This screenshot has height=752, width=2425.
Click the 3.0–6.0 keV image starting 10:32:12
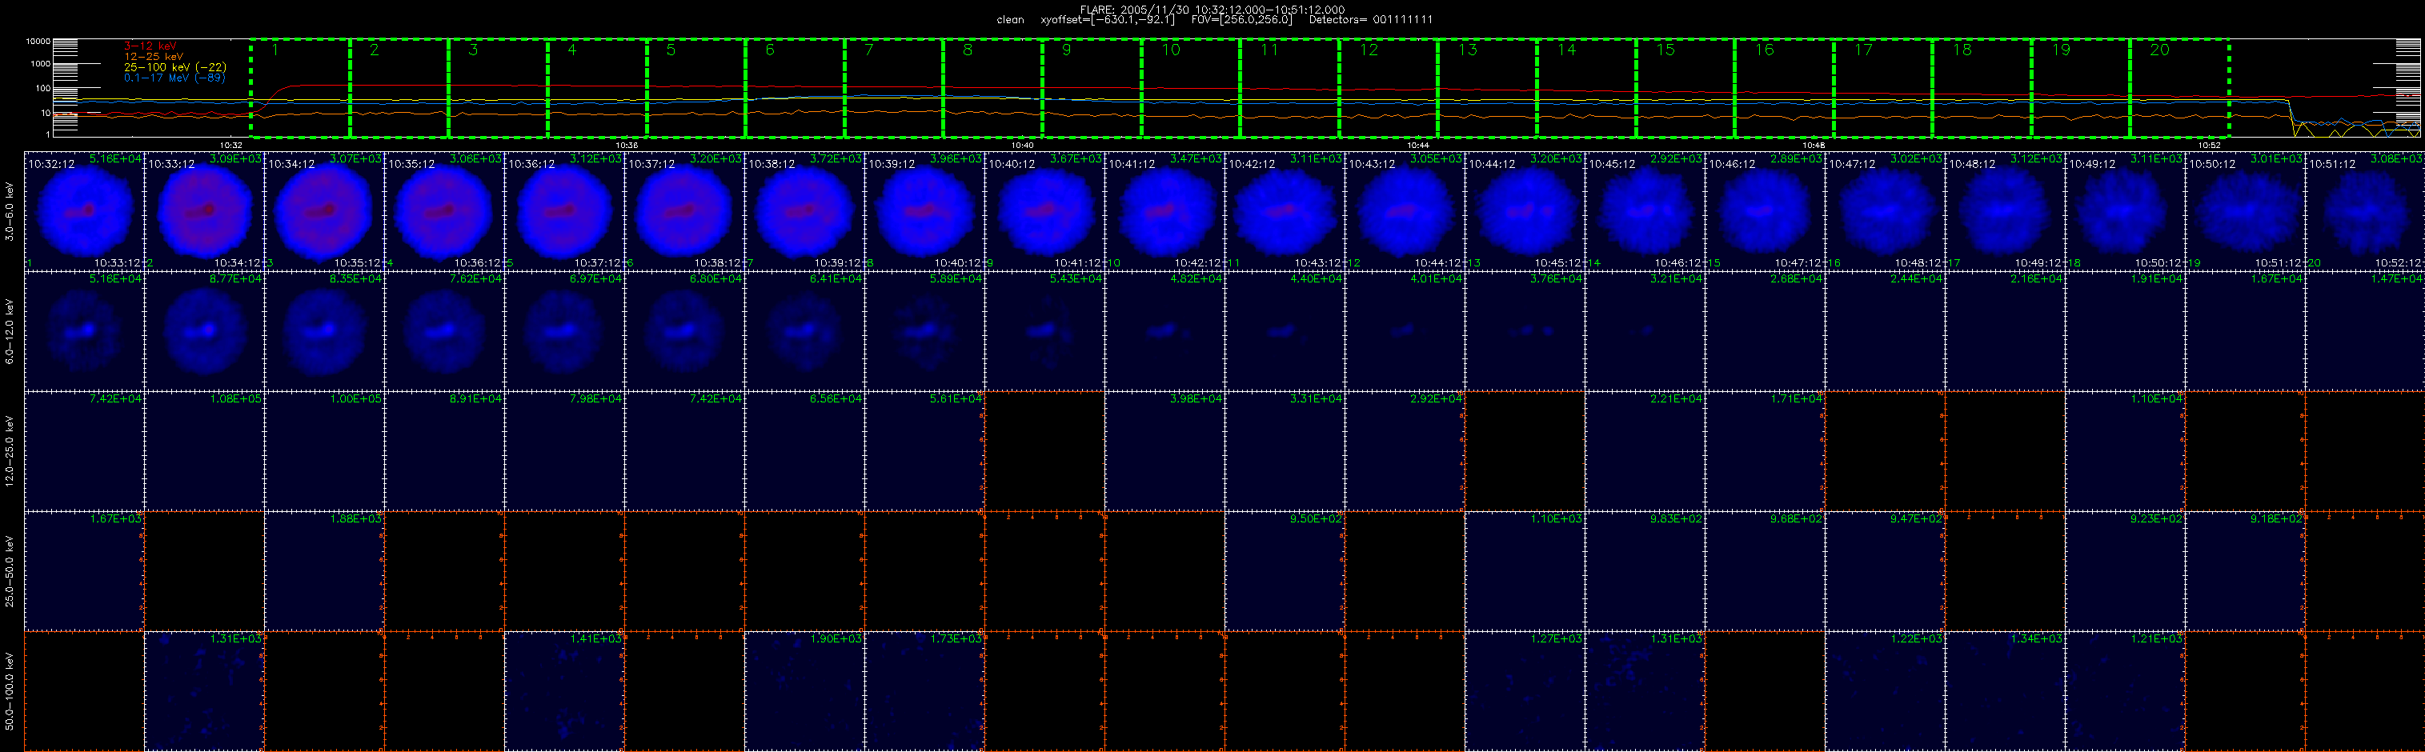84,211
